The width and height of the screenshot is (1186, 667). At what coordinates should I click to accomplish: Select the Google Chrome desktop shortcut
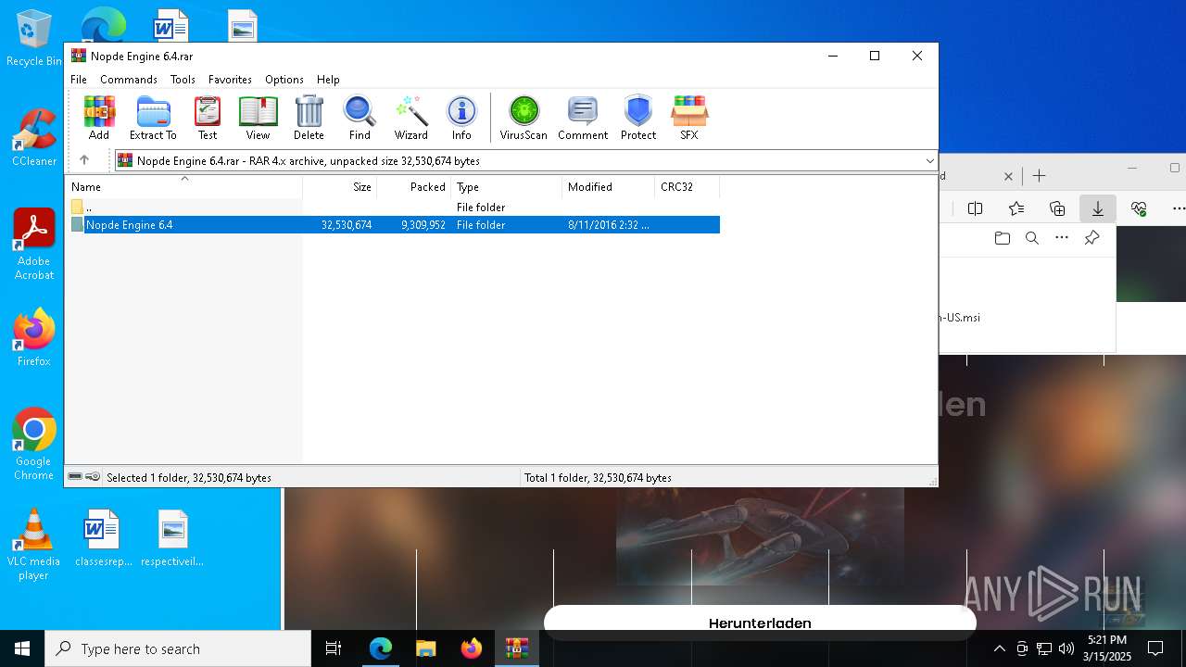(33, 444)
